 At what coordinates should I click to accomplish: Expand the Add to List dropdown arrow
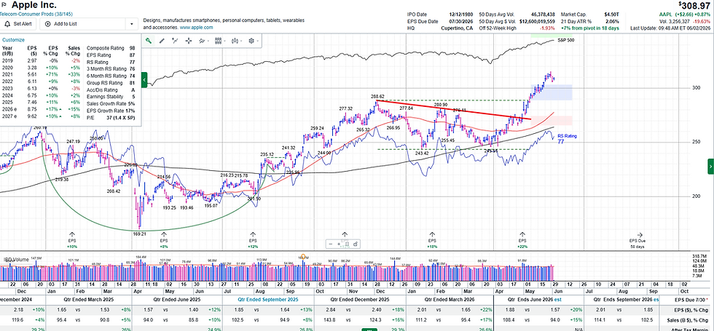132,24
